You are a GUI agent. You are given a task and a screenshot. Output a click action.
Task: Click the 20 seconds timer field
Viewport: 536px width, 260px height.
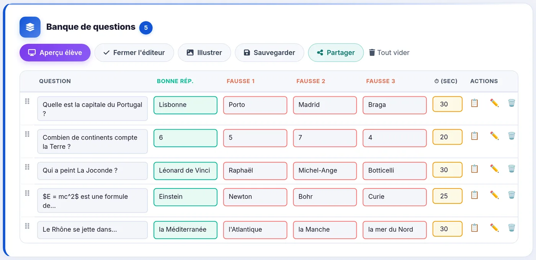pos(448,137)
